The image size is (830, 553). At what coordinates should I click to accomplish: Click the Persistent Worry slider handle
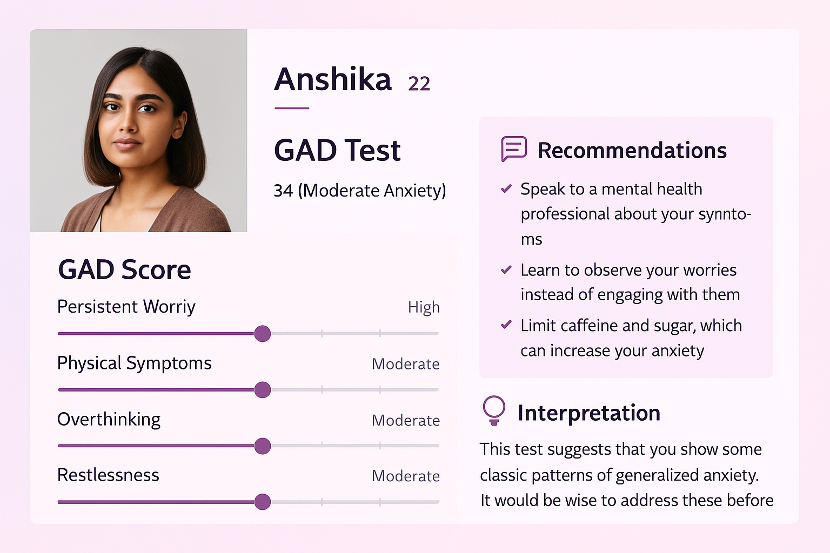pos(263,334)
